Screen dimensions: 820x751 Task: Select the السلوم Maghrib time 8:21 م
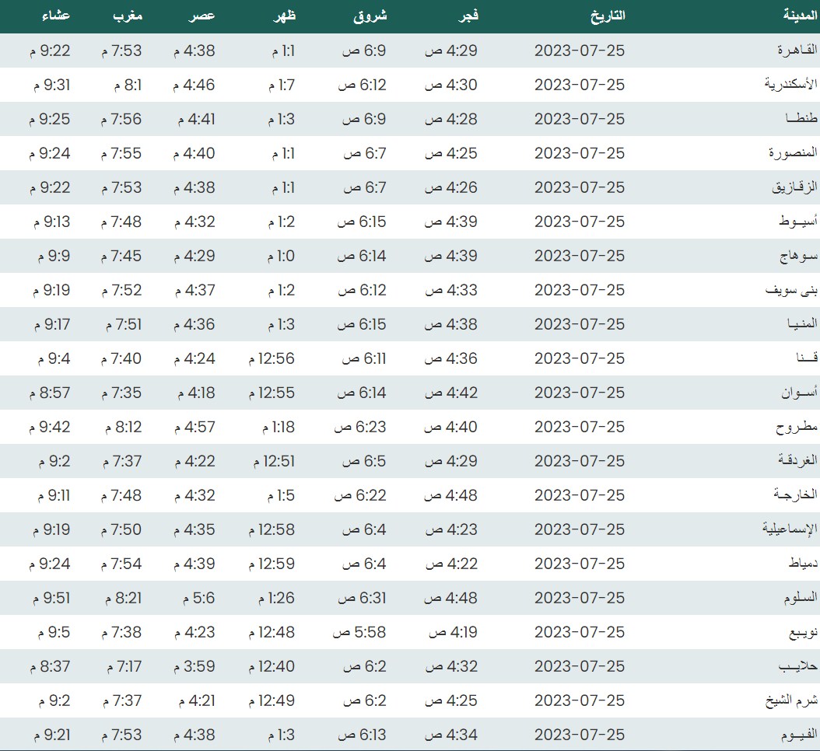coord(121,598)
